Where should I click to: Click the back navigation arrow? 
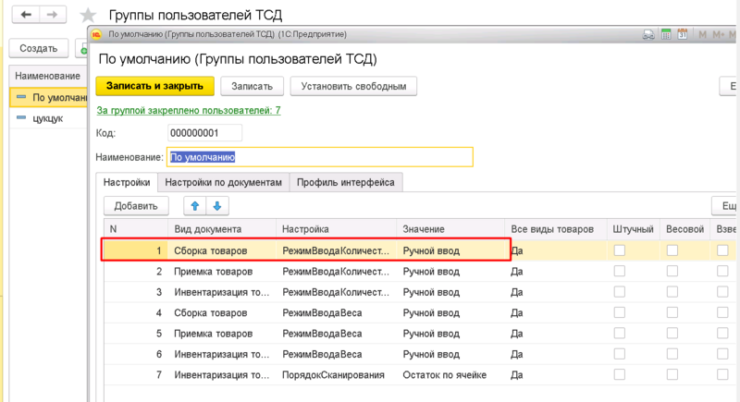pyautogui.click(x=24, y=16)
